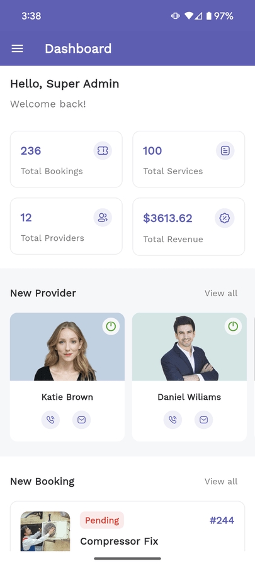This screenshot has width=255, height=566.
Task: Email Daniel Wiliams via mail icon
Action: [x=204, y=420]
